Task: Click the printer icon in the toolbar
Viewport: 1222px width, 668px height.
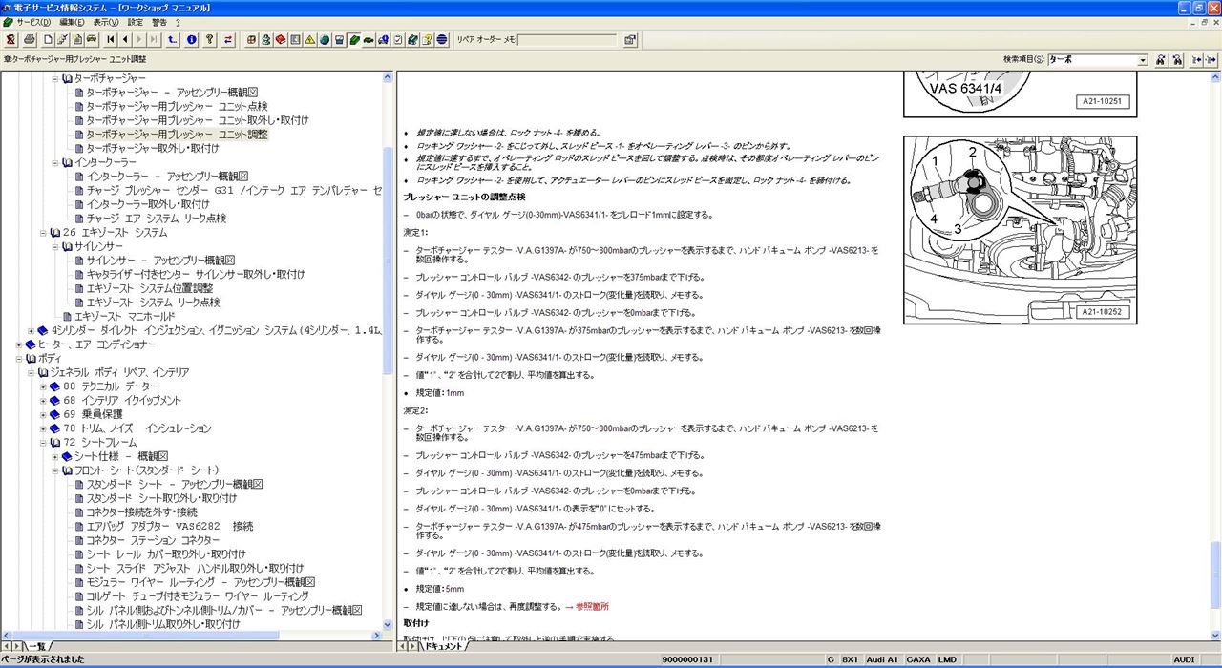Action: coord(30,40)
